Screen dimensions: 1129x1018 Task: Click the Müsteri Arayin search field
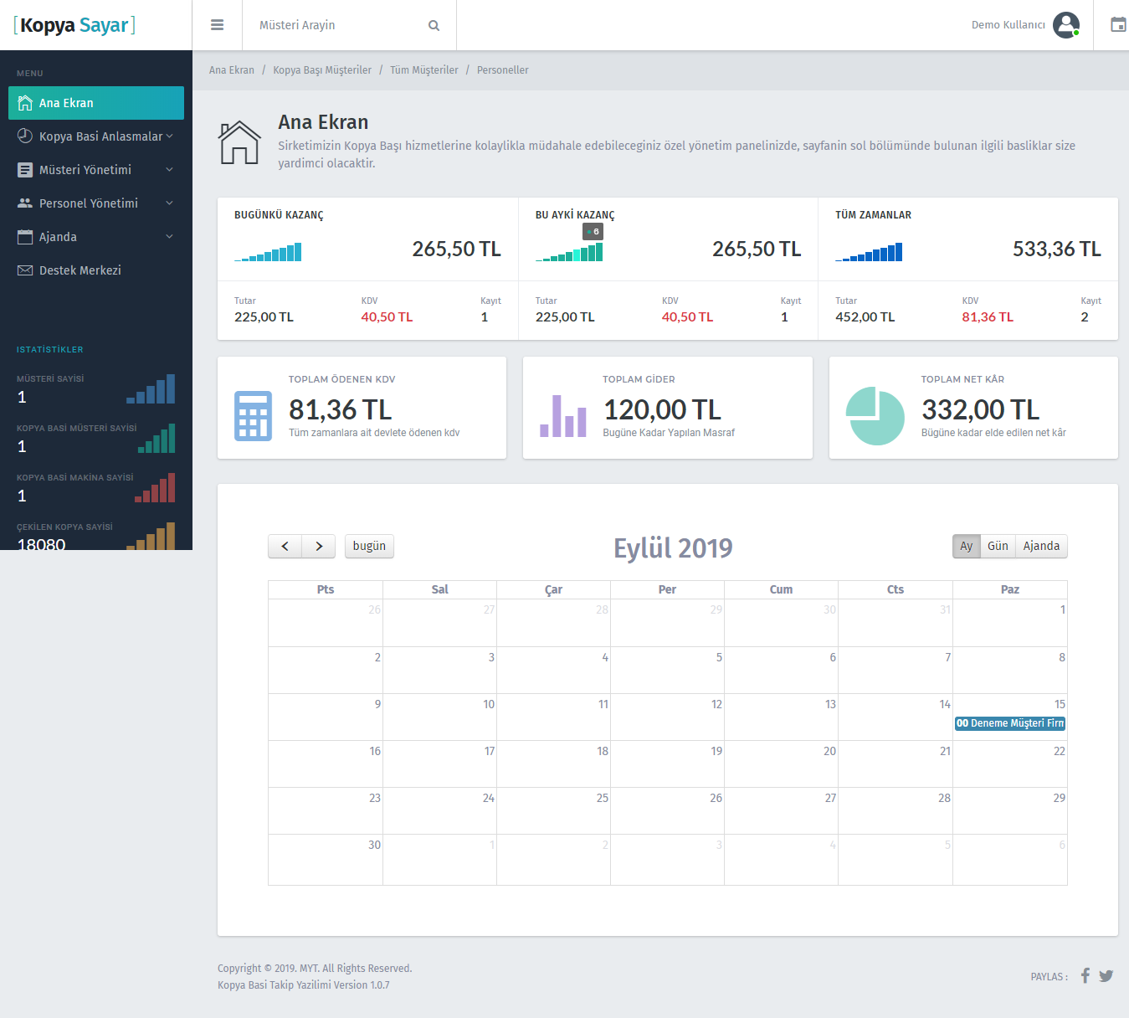point(339,25)
